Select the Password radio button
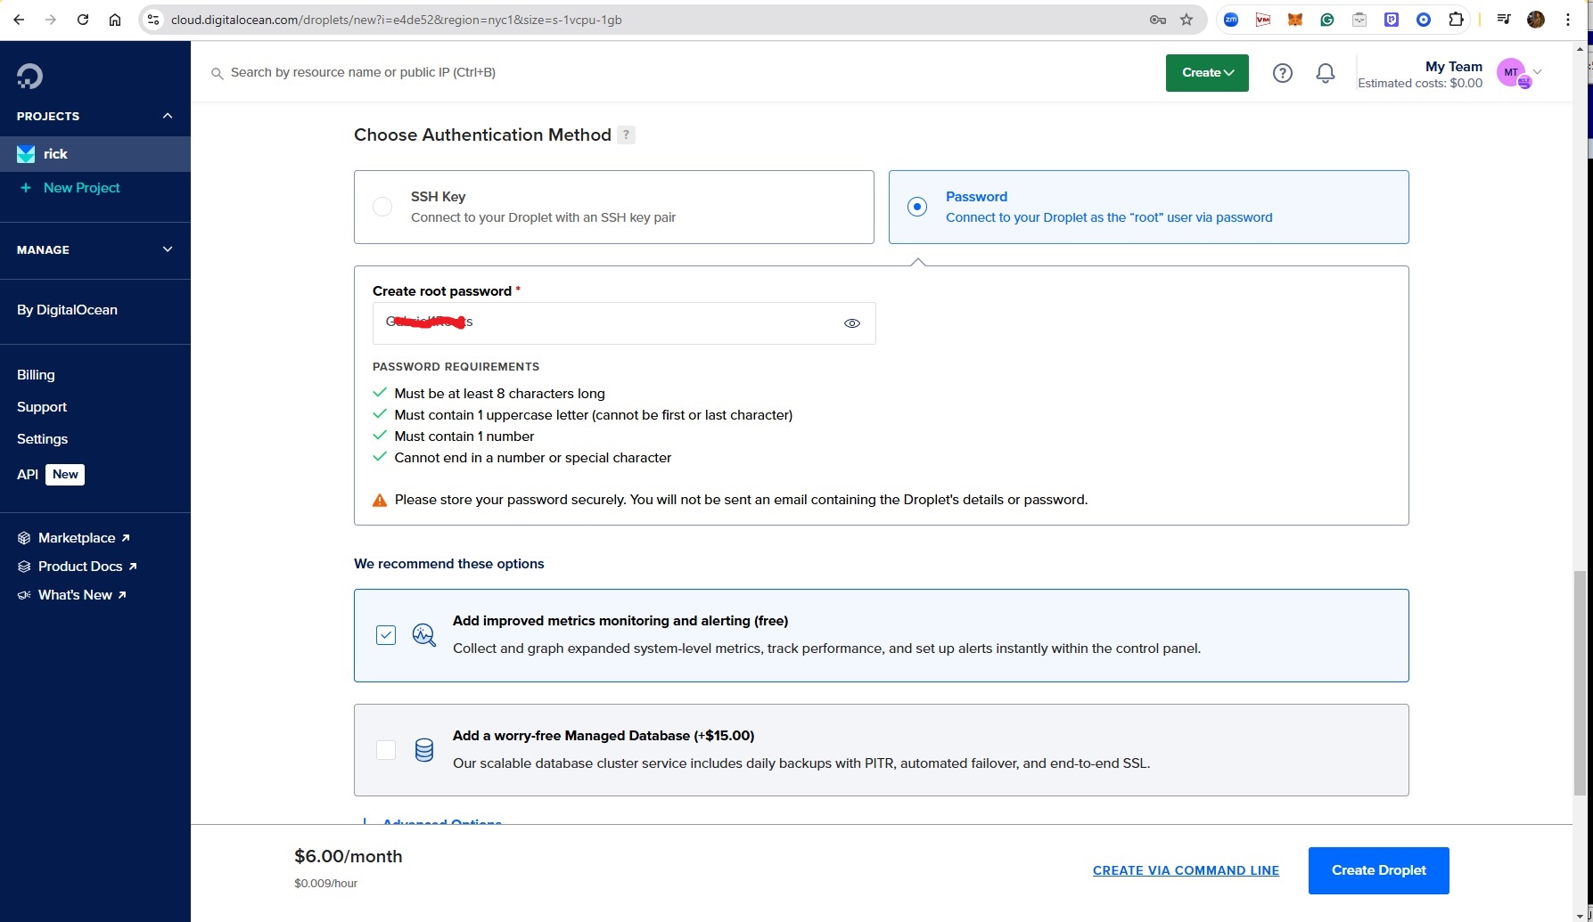This screenshot has height=922, width=1593. 917,207
